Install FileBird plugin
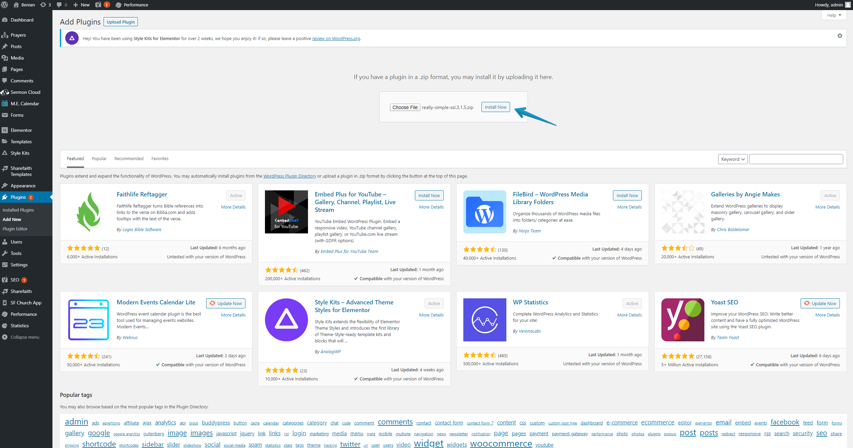The width and height of the screenshot is (853, 448). pos(627,195)
